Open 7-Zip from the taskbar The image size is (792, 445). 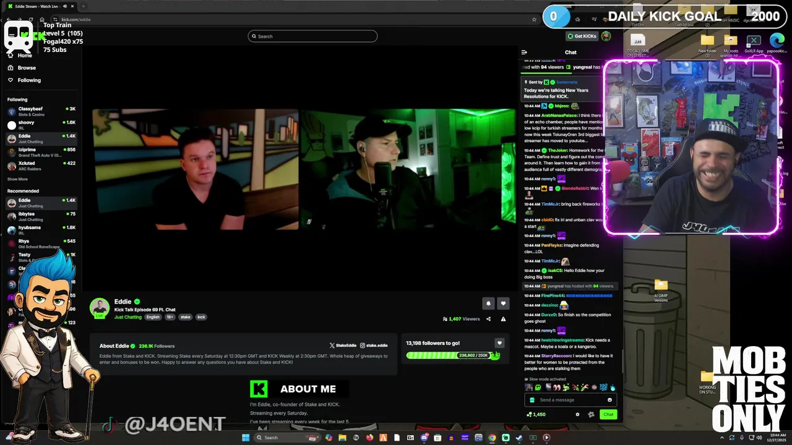click(x=410, y=438)
